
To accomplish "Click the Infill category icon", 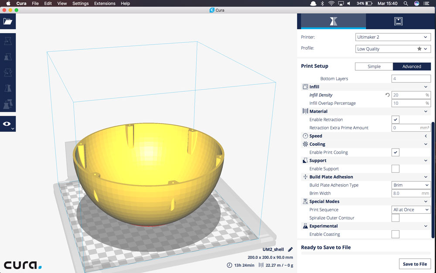I will [305, 86].
